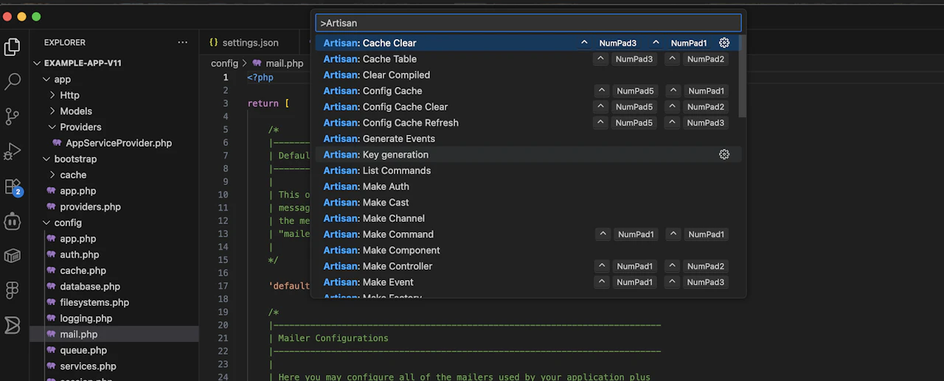This screenshot has height=381, width=944.
Task: Run Artisan: Make Command
Action: tap(528, 234)
